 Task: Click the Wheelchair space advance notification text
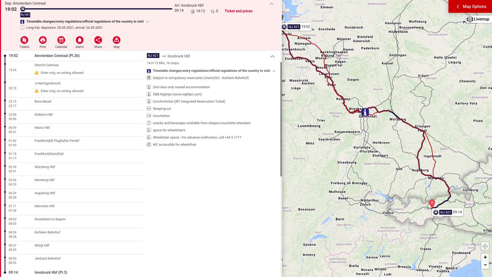click(197, 137)
